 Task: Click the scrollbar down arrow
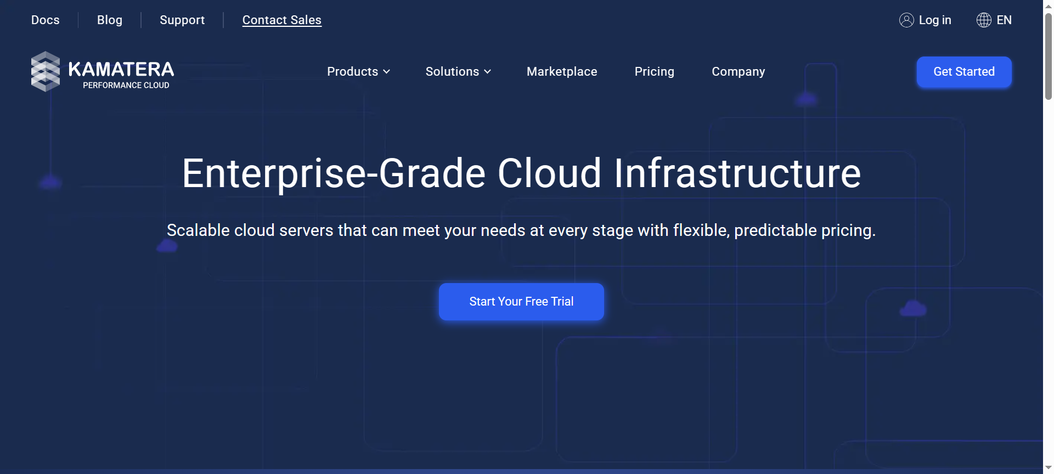click(x=1049, y=468)
